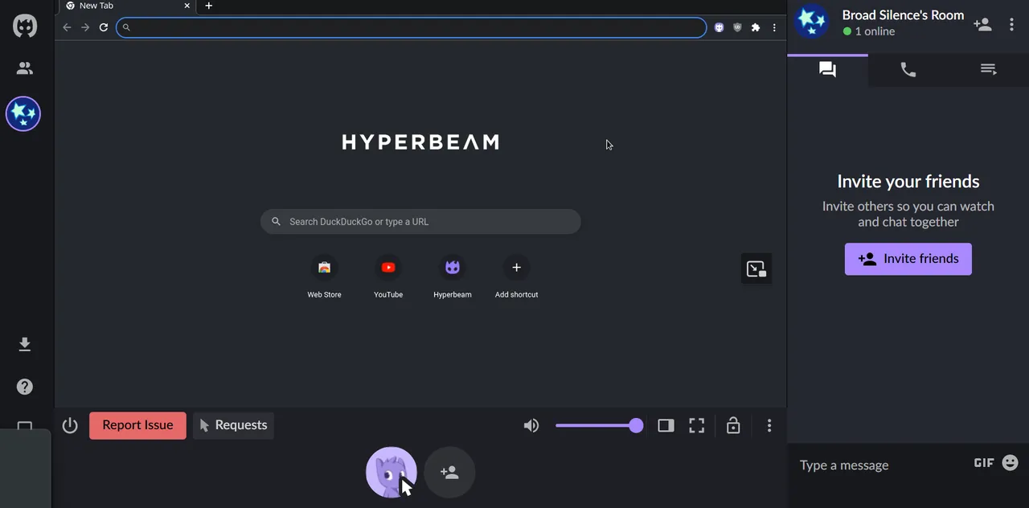1029x508 pixels.
Task: Open the help question mark icon
Action: click(25, 387)
